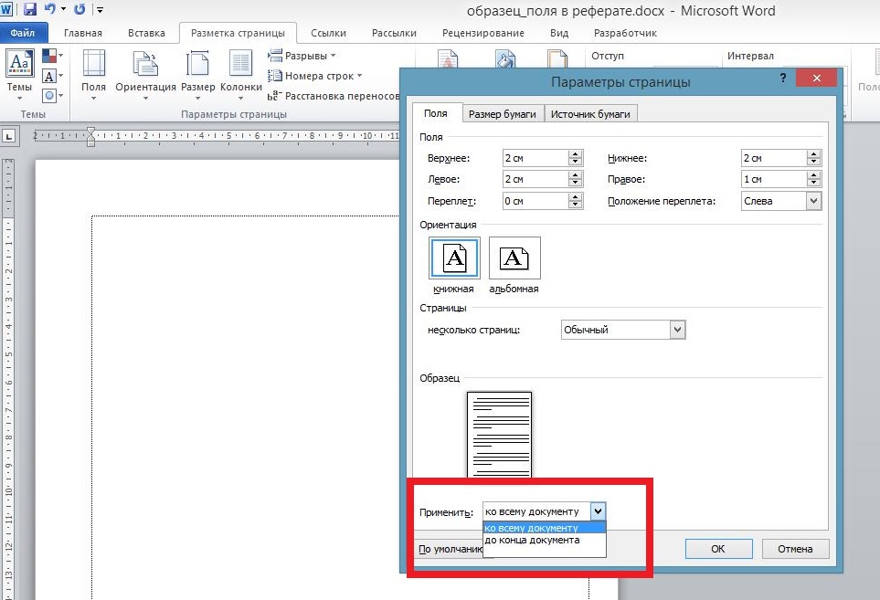The width and height of the screenshot is (880, 600).
Task: Click the По умолчанию button
Action: (x=450, y=549)
